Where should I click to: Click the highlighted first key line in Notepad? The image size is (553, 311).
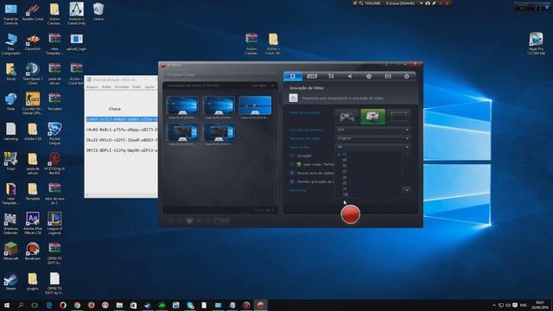point(122,119)
